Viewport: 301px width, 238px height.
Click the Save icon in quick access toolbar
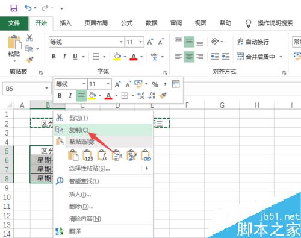[x=14, y=8]
